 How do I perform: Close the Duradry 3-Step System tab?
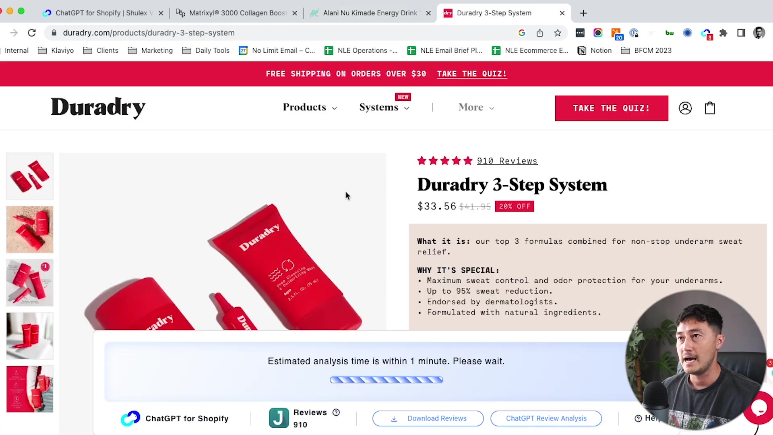pos(562,13)
